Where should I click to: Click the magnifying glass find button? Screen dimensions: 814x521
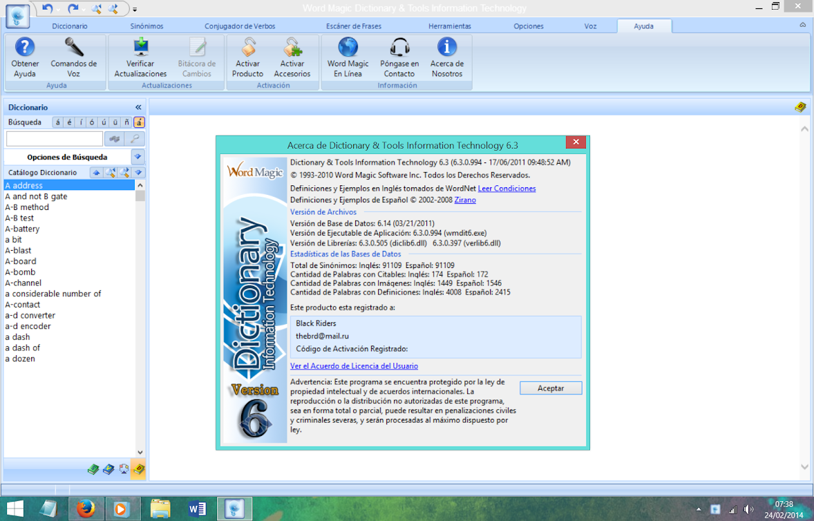pos(135,139)
